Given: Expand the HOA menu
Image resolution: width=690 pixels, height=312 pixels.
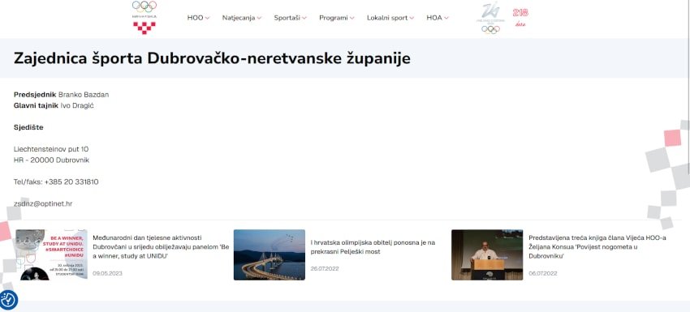Looking at the screenshot, I should [x=438, y=18].
